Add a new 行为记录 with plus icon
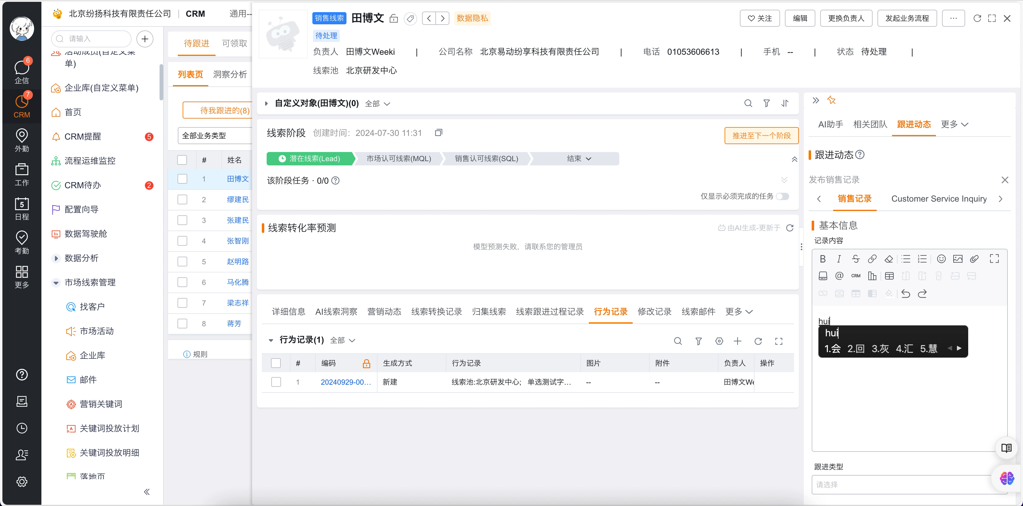This screenshot has width=1023, height=506. click(x=737, y=341)
